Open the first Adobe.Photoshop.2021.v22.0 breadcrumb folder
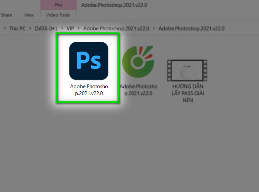 [116, 28]
